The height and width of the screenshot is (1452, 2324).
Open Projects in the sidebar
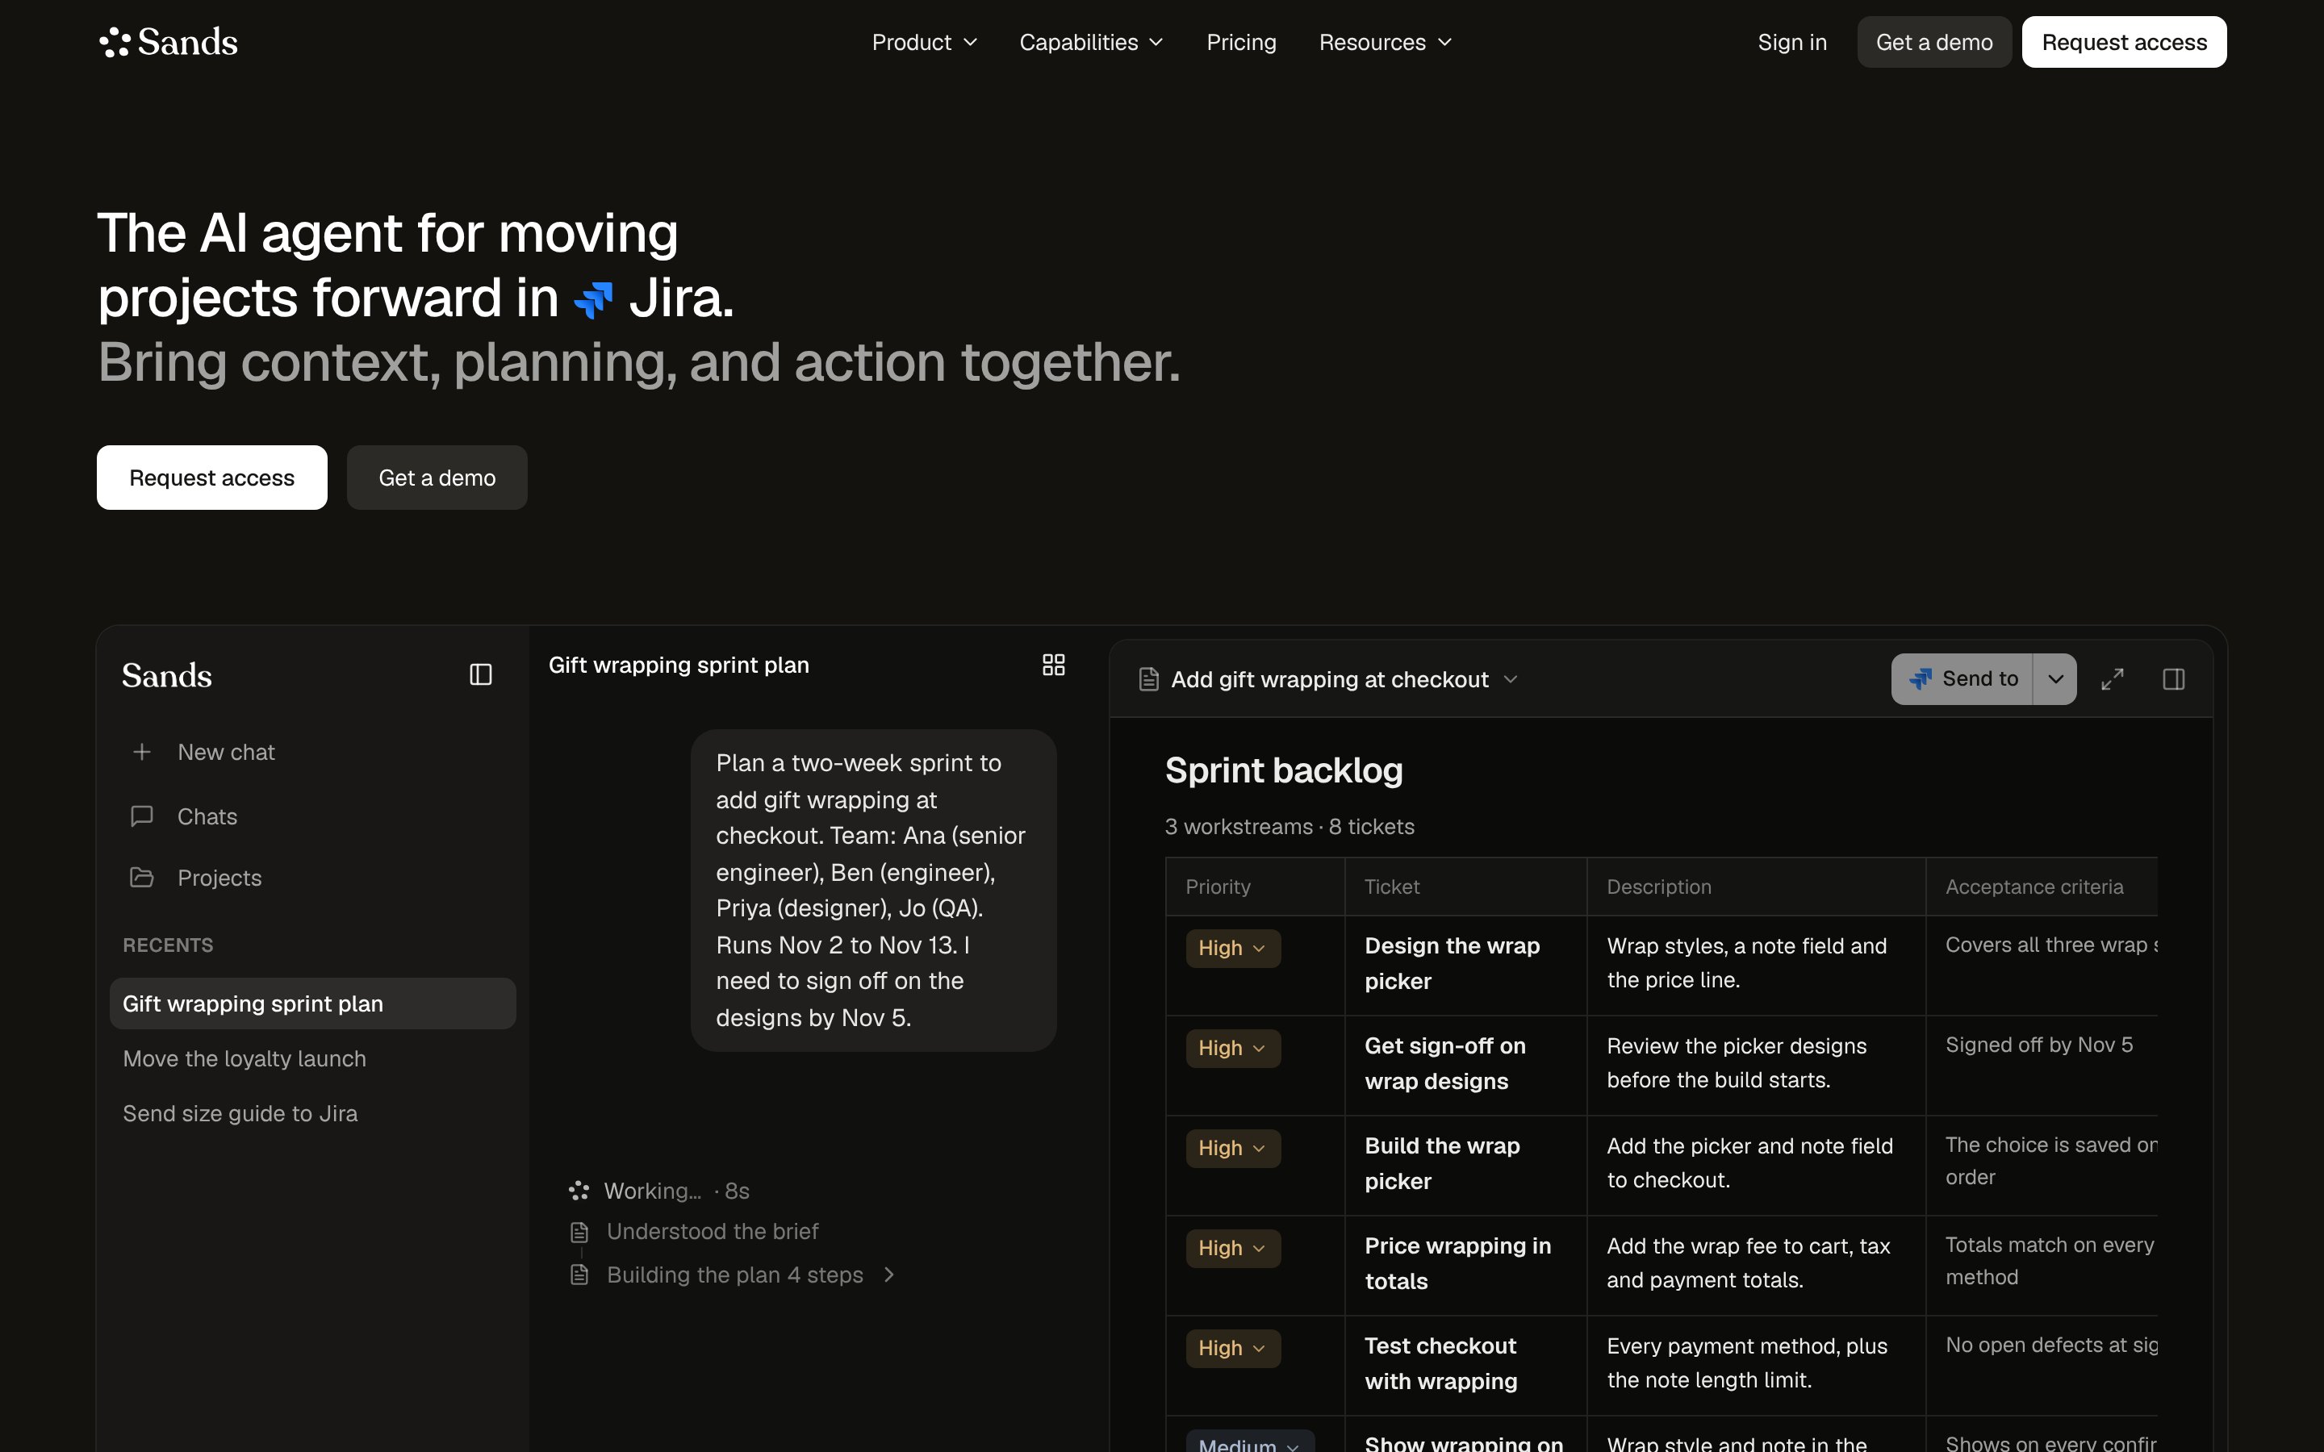312,878
